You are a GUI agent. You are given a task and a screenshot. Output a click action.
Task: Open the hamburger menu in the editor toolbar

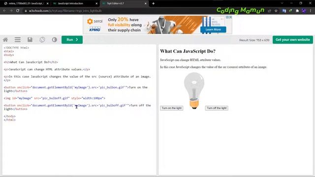[18, 40]
